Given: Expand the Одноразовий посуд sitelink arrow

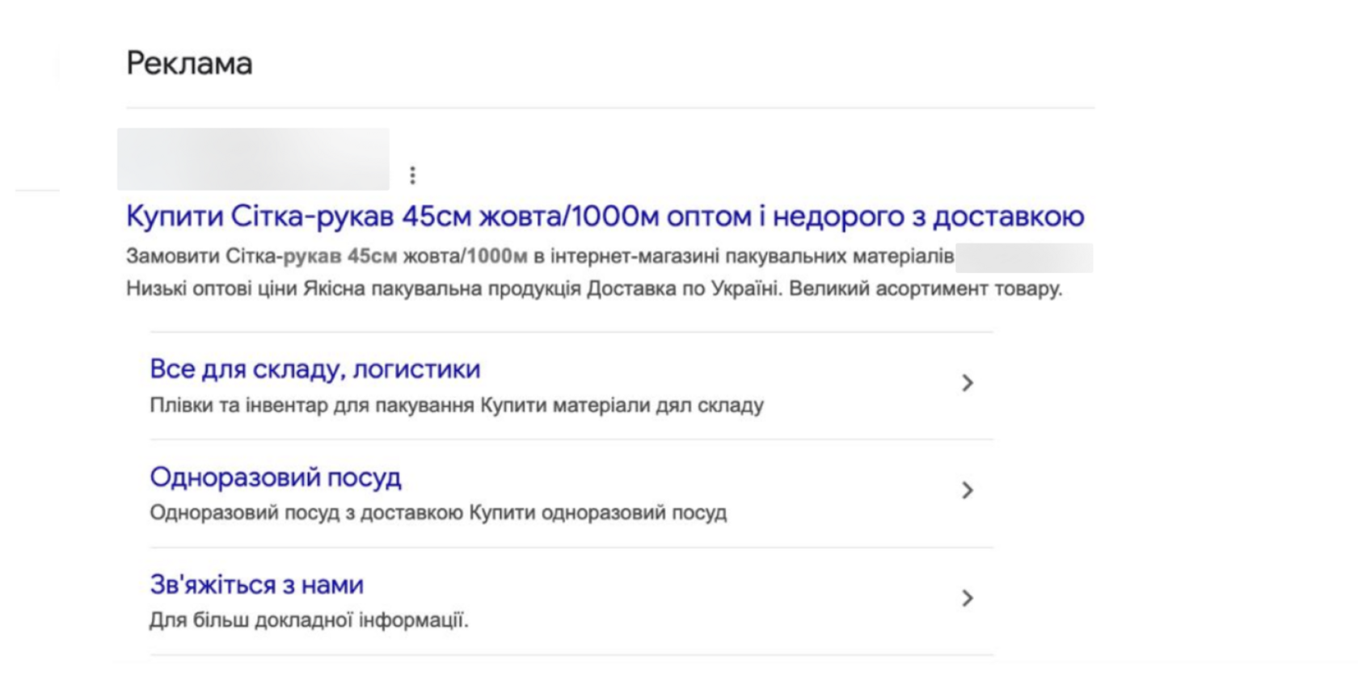Looking at the screenshot, I should [967, 490].
